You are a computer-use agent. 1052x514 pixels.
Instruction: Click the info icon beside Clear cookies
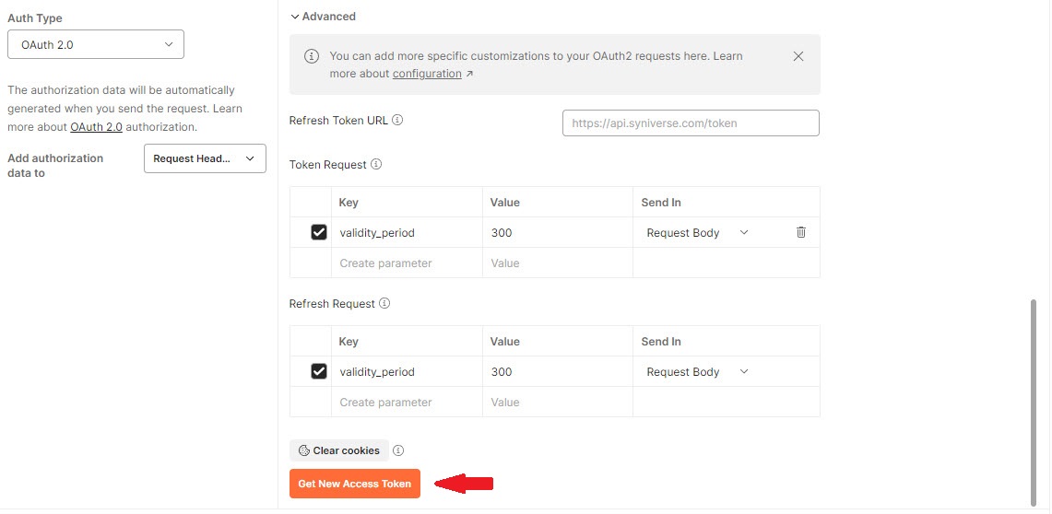(x=398, y=450)
